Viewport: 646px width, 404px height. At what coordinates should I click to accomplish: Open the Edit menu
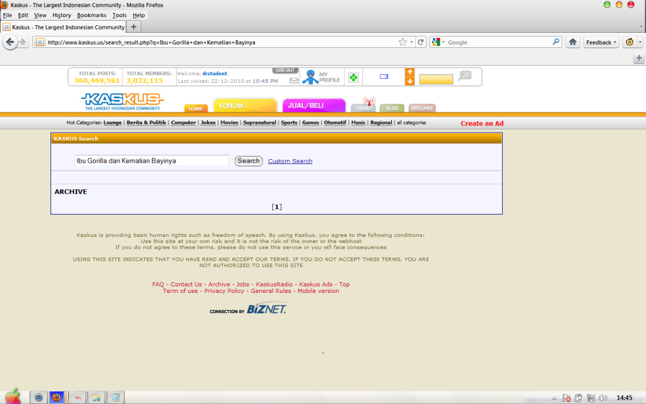coord(23,15)
